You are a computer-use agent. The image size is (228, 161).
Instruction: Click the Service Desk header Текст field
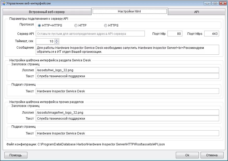(127, 76)
